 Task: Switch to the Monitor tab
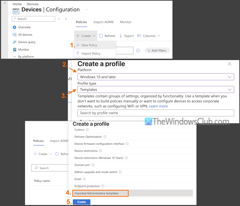click(125, 22)
